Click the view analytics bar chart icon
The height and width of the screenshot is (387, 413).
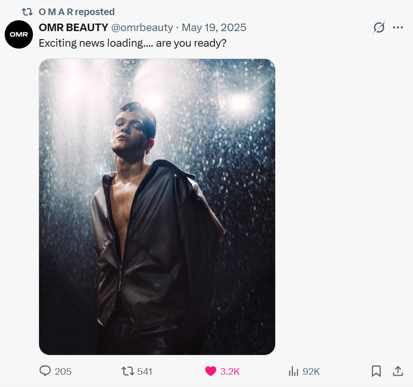click(294, 371)
